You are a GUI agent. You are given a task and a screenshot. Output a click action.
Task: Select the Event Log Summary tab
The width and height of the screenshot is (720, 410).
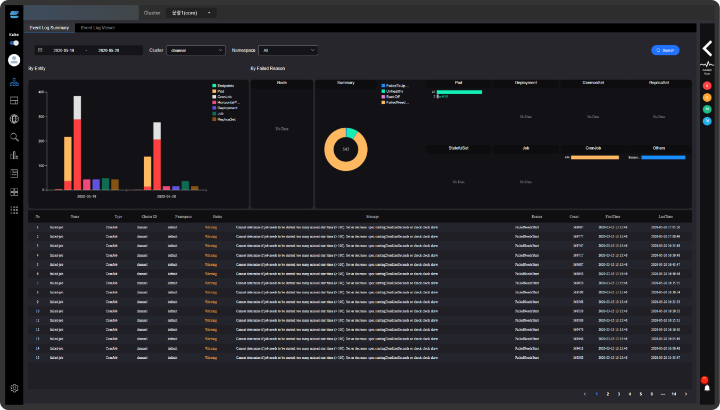(x=49, y=28)
